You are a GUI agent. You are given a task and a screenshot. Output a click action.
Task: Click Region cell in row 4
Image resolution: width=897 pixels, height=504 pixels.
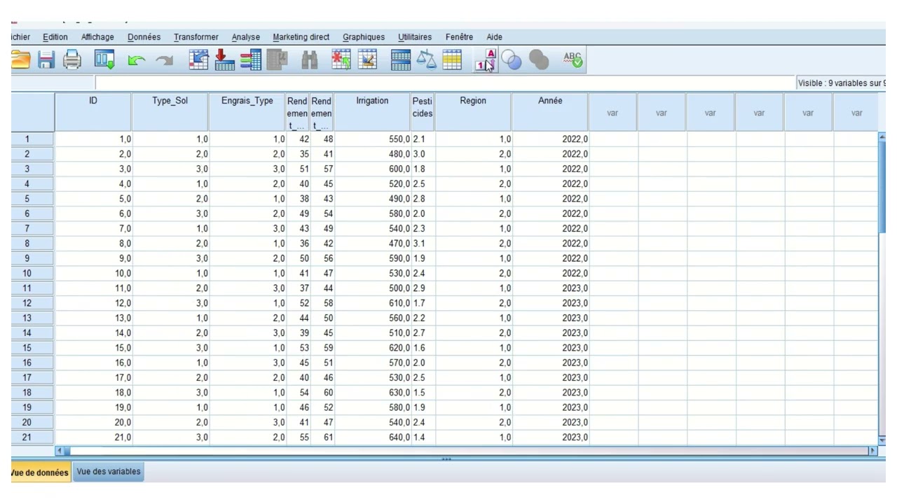(x=473, y=184)
